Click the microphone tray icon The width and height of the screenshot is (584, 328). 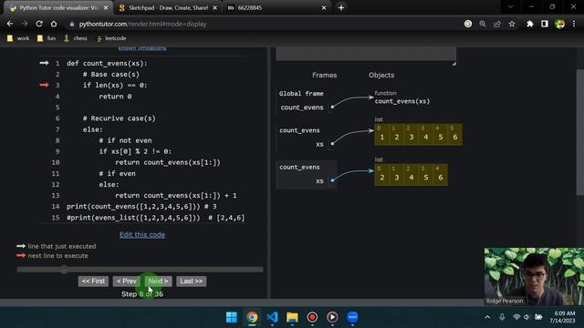pos(502,317)
